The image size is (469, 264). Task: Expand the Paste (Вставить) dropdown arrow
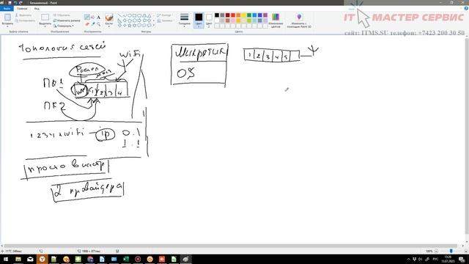pos(7,26)
